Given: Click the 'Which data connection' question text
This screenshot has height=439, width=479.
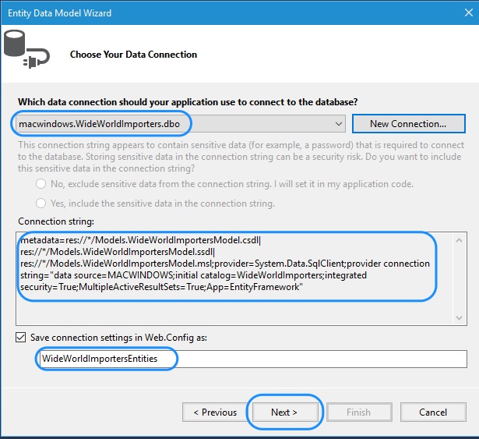Looking at the screenshot, I should pyautogui.click(x=188, y=102).
